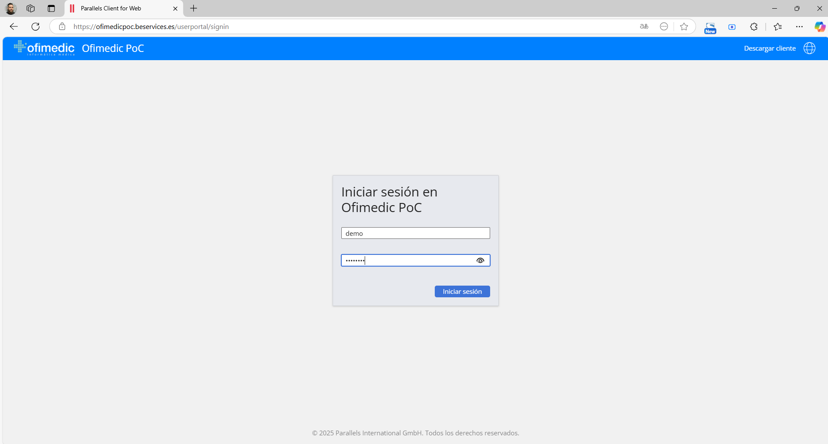This screenshot has width=828, height=444.
Task: Click the browser profile avatar
Action: tap(11, 9)
